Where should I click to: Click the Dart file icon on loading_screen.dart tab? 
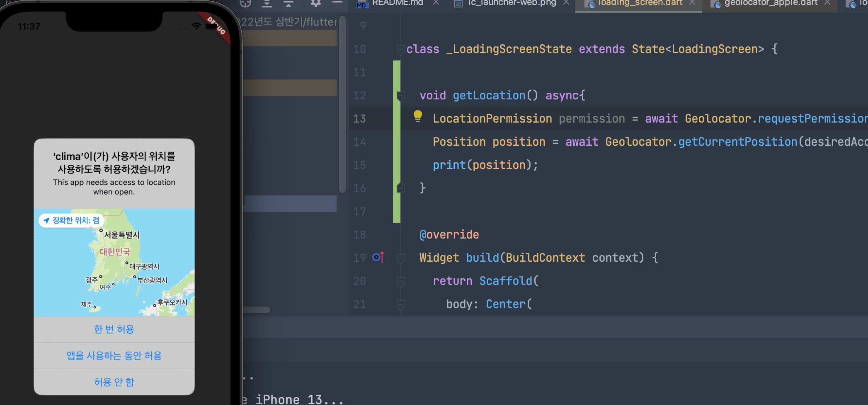point(589,4)
